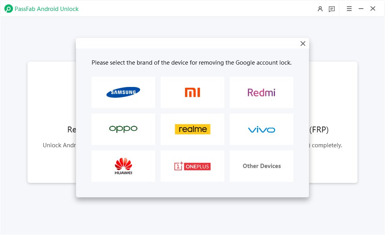Choose the Mi brand logo
Image resolution: width=385 pixels, height=235 pixels.
(x=192, y=92)
